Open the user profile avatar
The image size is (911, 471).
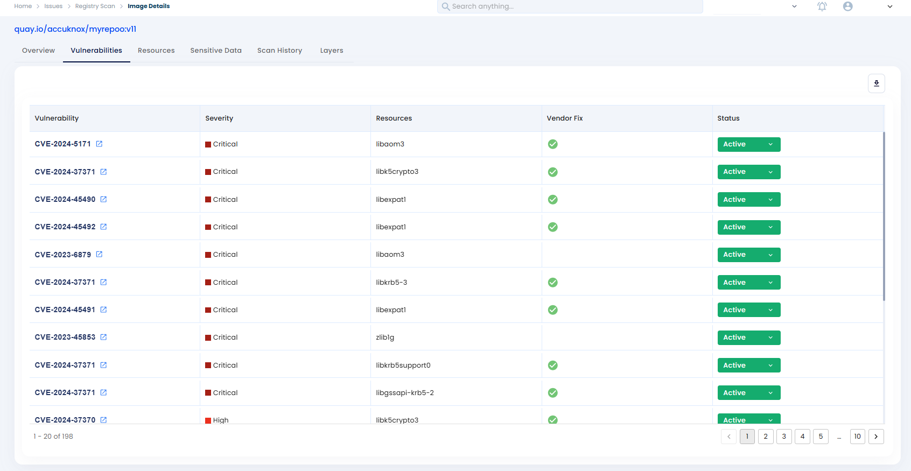tap(847, 6)
